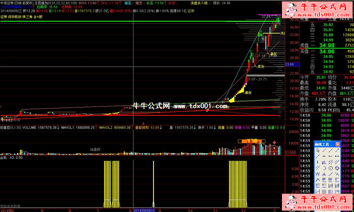
Task: Select the arc drawing tool
Action: coord(324,168)
